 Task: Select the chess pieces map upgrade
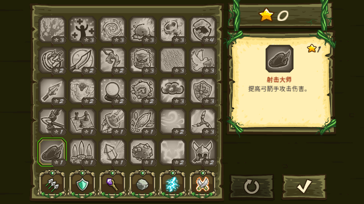tap(82, 121)
